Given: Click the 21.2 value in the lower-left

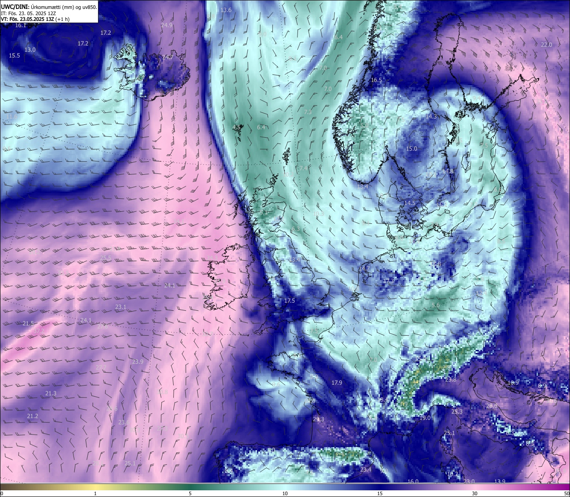Looking at the screenshot, I should point(33,416).
